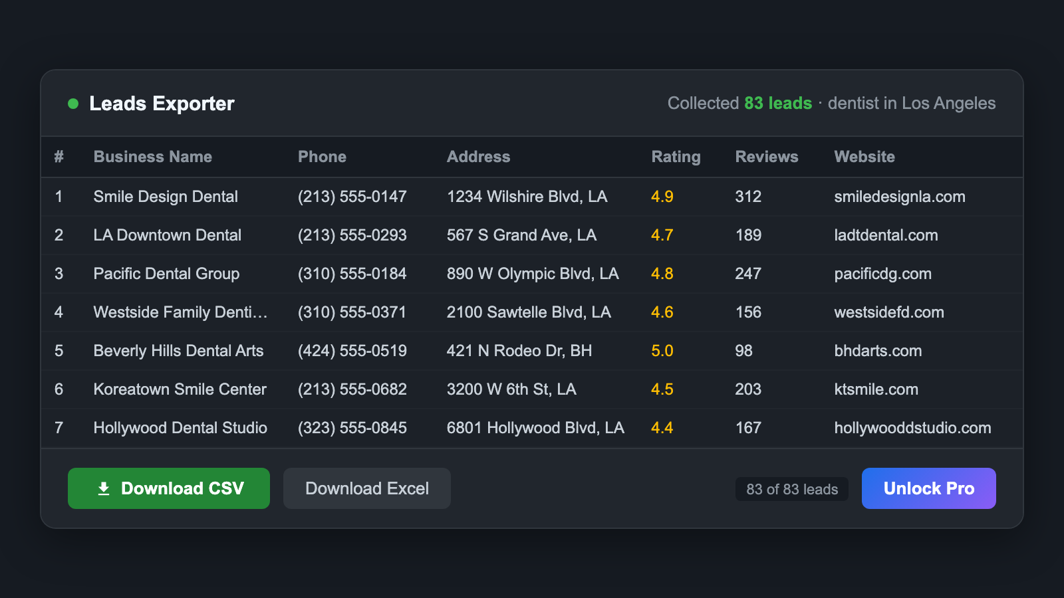Screen dimensions: 1064x598
Task: Click the Unlock Pro button
Action: [x=928, y=488]
